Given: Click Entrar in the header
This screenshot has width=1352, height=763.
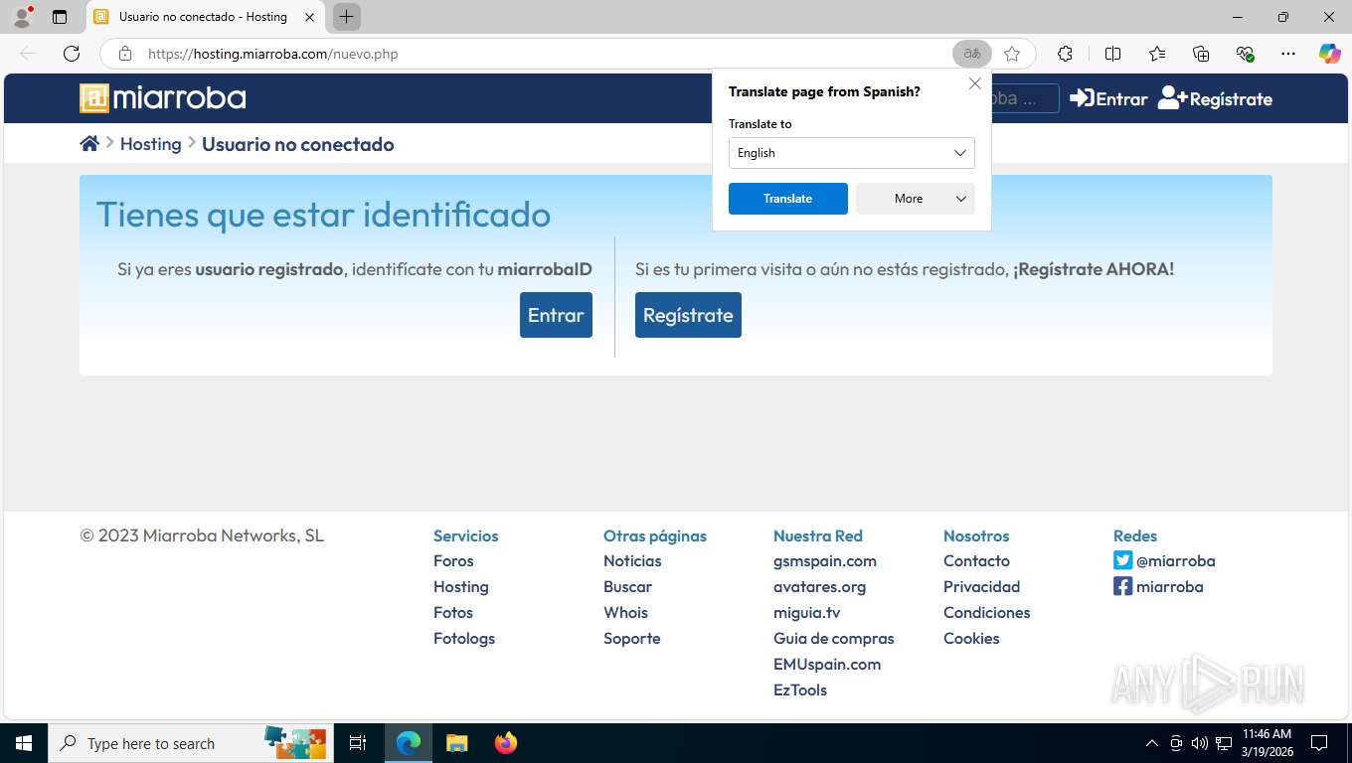Looking at the screenshot, I should pyautogui.click(x=1108, y=98).
